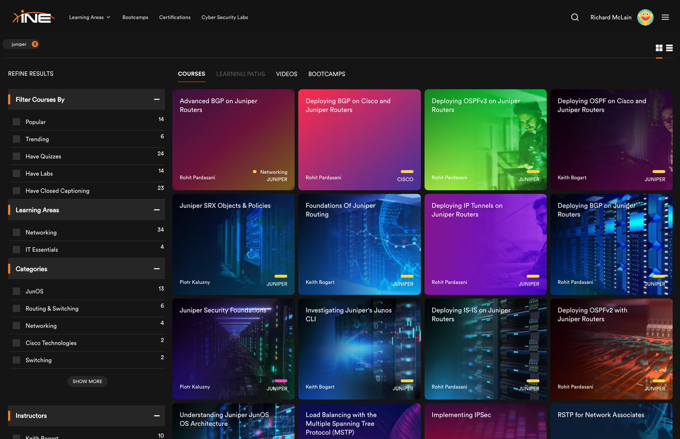Open Certifications in top navigation
Image resolution: width=680 pixels, height=439 pixels.
click(175, 18)
